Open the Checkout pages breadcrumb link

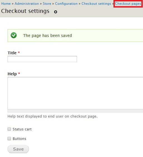[x=128, y=4]
